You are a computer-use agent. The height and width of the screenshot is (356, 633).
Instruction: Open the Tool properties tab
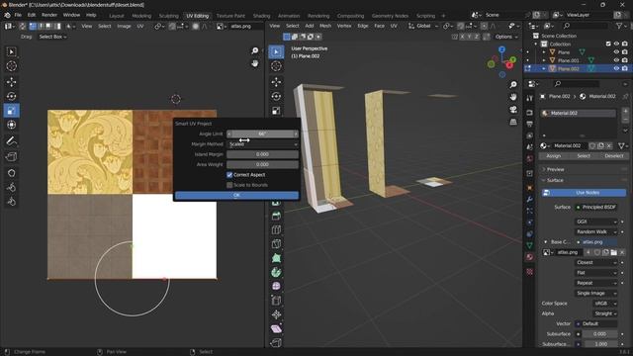pos(530,99)
